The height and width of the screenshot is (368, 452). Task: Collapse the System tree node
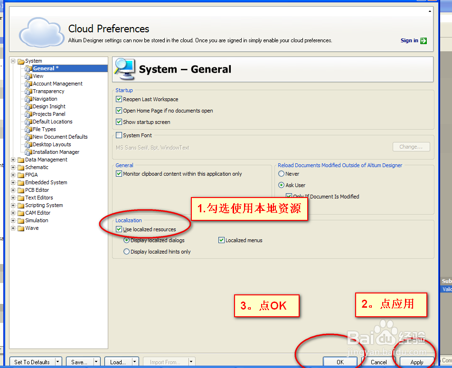click(13, 61)
